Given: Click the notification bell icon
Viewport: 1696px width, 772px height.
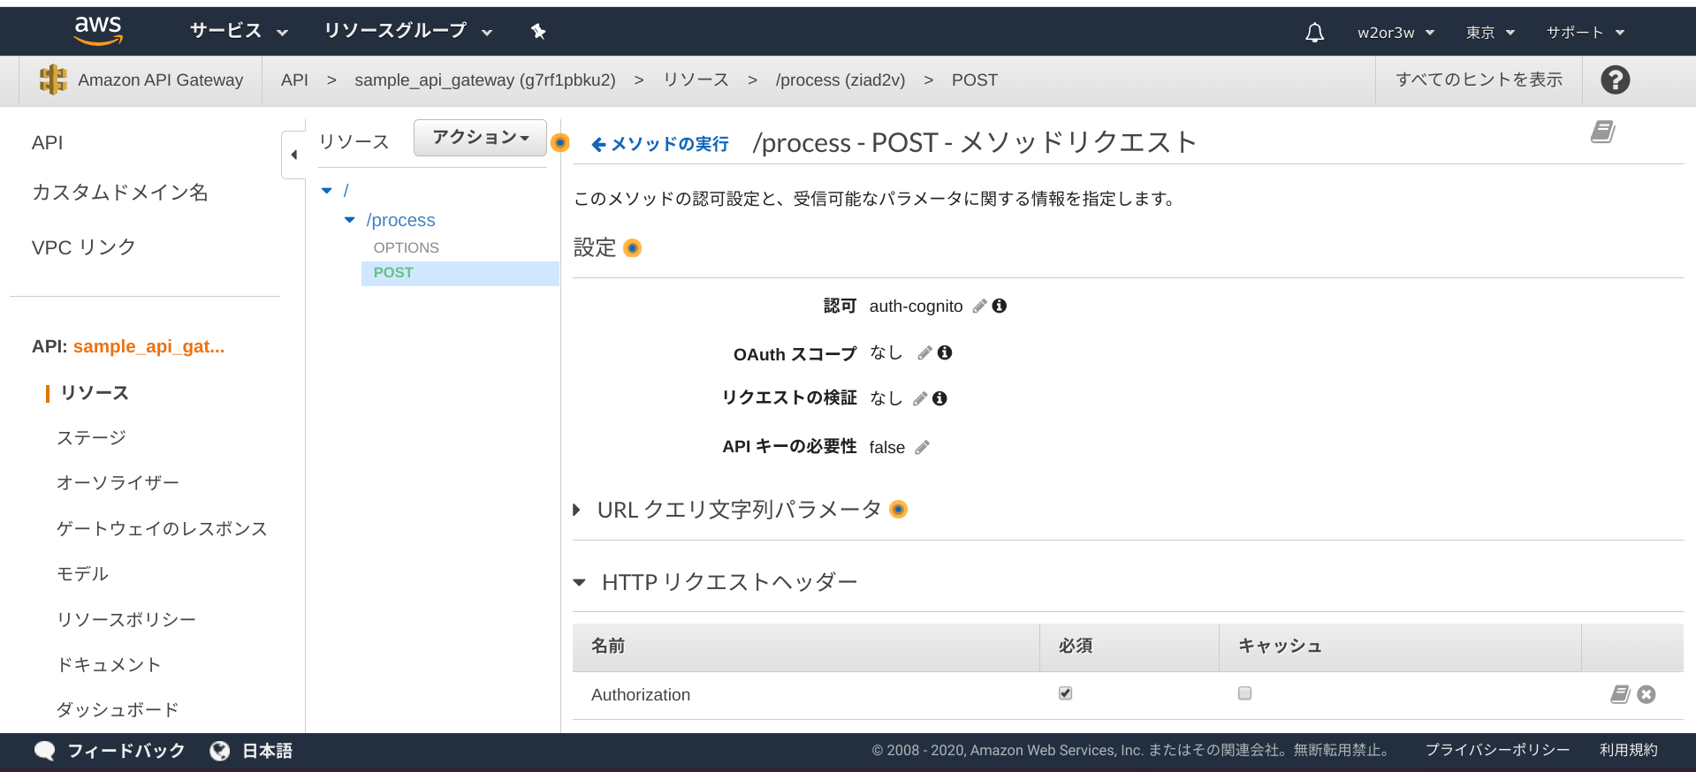Looking at the screenshot, I should point(1314,33).
